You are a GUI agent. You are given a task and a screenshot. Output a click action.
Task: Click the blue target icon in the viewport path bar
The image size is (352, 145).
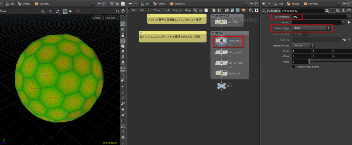(x=104, y=4)
